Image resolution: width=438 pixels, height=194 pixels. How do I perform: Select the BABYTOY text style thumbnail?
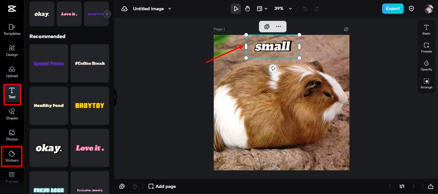click(90, 106)
